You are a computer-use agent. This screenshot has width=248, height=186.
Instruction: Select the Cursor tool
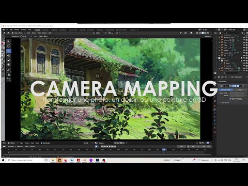pos(9,46)
